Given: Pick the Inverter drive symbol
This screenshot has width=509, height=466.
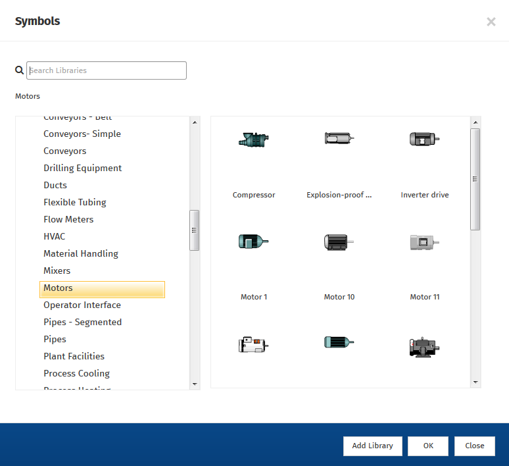Looking at the screenshot, I should pyautogui.click(x=424, y=139).
